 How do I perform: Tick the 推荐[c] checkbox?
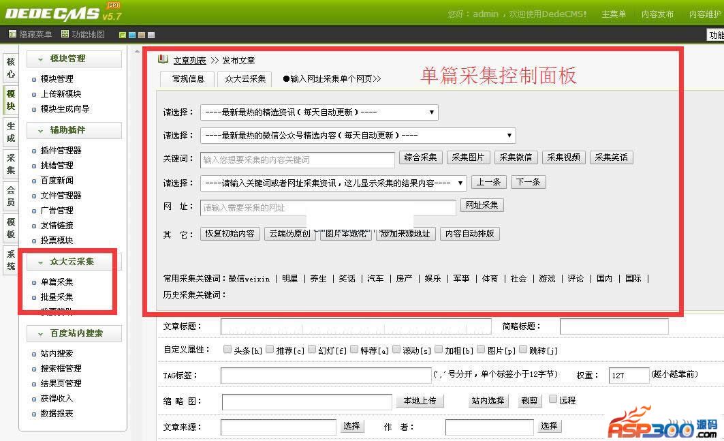(270, 349)
